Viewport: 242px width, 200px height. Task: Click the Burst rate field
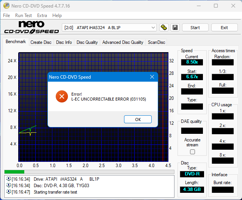point(223,190)
